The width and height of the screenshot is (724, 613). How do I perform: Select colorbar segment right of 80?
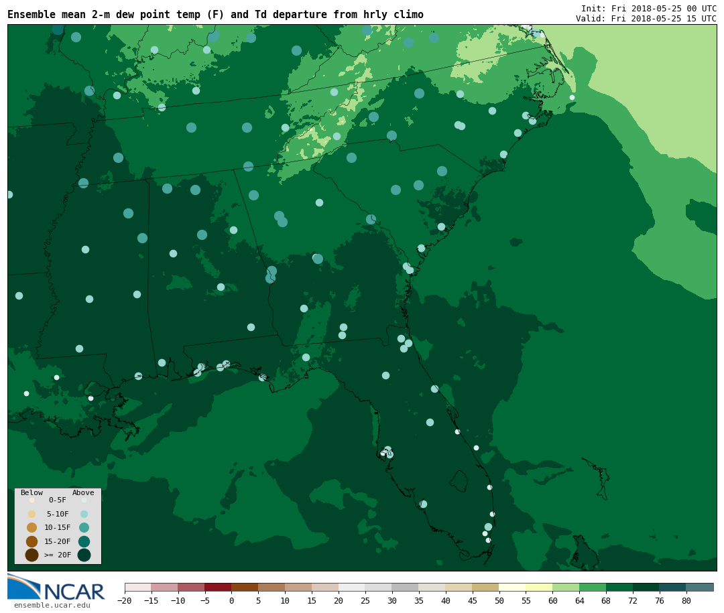pyautogui.click(x=701, y=587)
